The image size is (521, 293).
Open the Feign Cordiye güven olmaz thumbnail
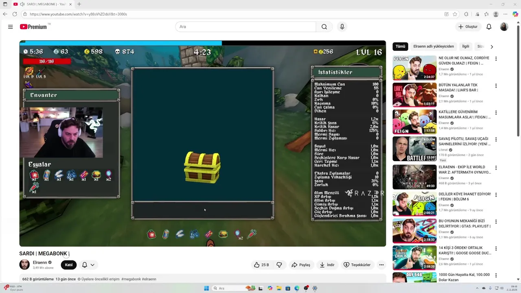[414, 68]
